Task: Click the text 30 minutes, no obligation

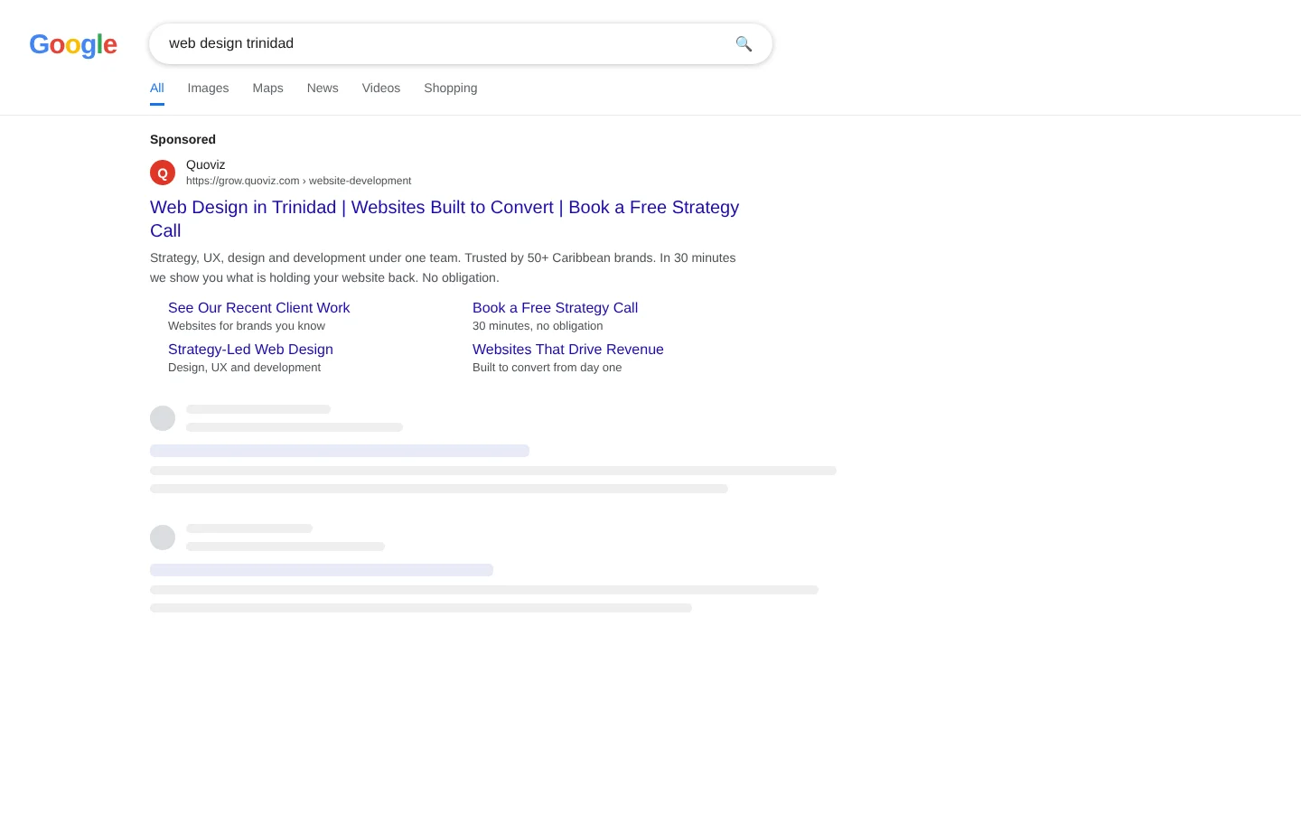Action: pyautogui.click(x=538, y=326)
